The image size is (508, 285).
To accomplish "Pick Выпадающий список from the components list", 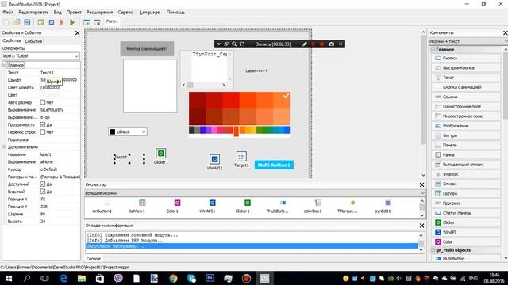I will (x=466, y=165).
